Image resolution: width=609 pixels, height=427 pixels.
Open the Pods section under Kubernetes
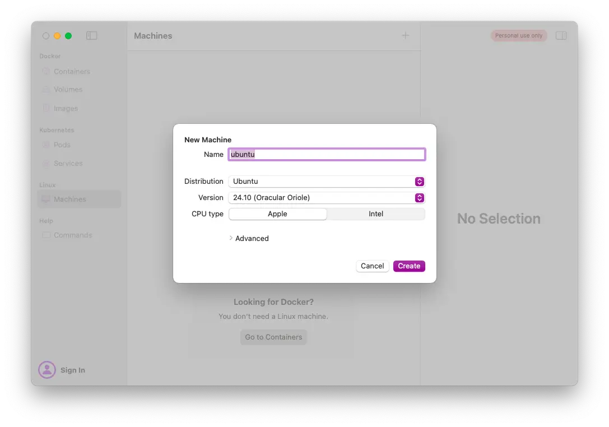tap(47, 145)
